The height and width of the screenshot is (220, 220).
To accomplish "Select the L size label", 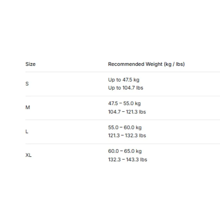I will point(27,131).
